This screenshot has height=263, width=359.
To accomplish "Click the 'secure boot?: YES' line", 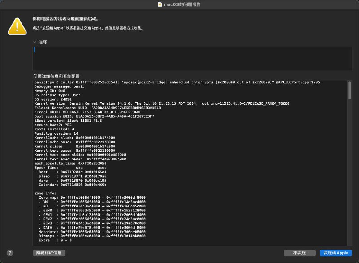I will [53, 125].
